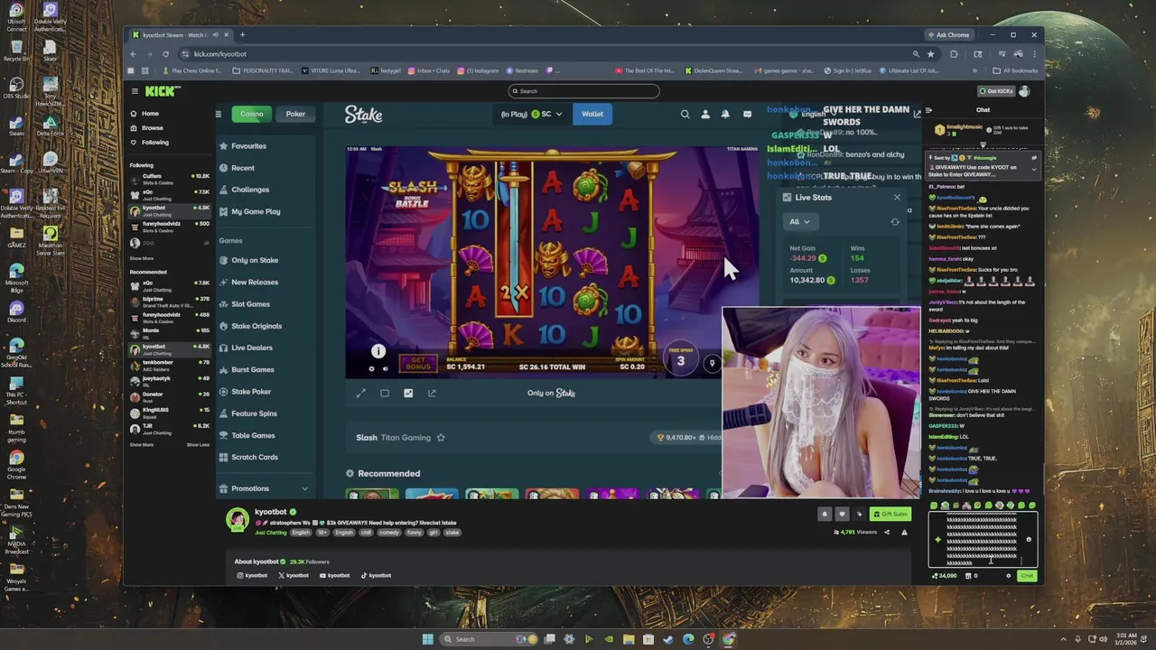Report stream via warning icon
The image size is (1156, 650).
point(904,533)
